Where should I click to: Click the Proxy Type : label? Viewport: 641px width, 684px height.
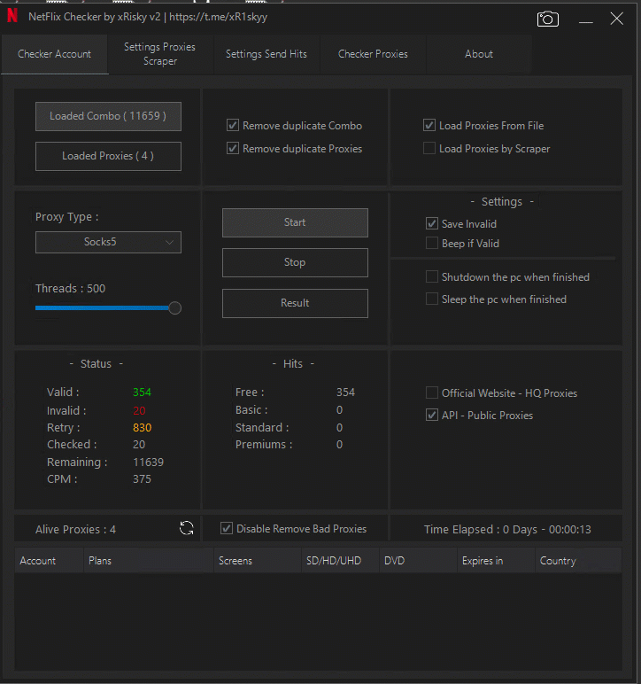click(66, 217)
